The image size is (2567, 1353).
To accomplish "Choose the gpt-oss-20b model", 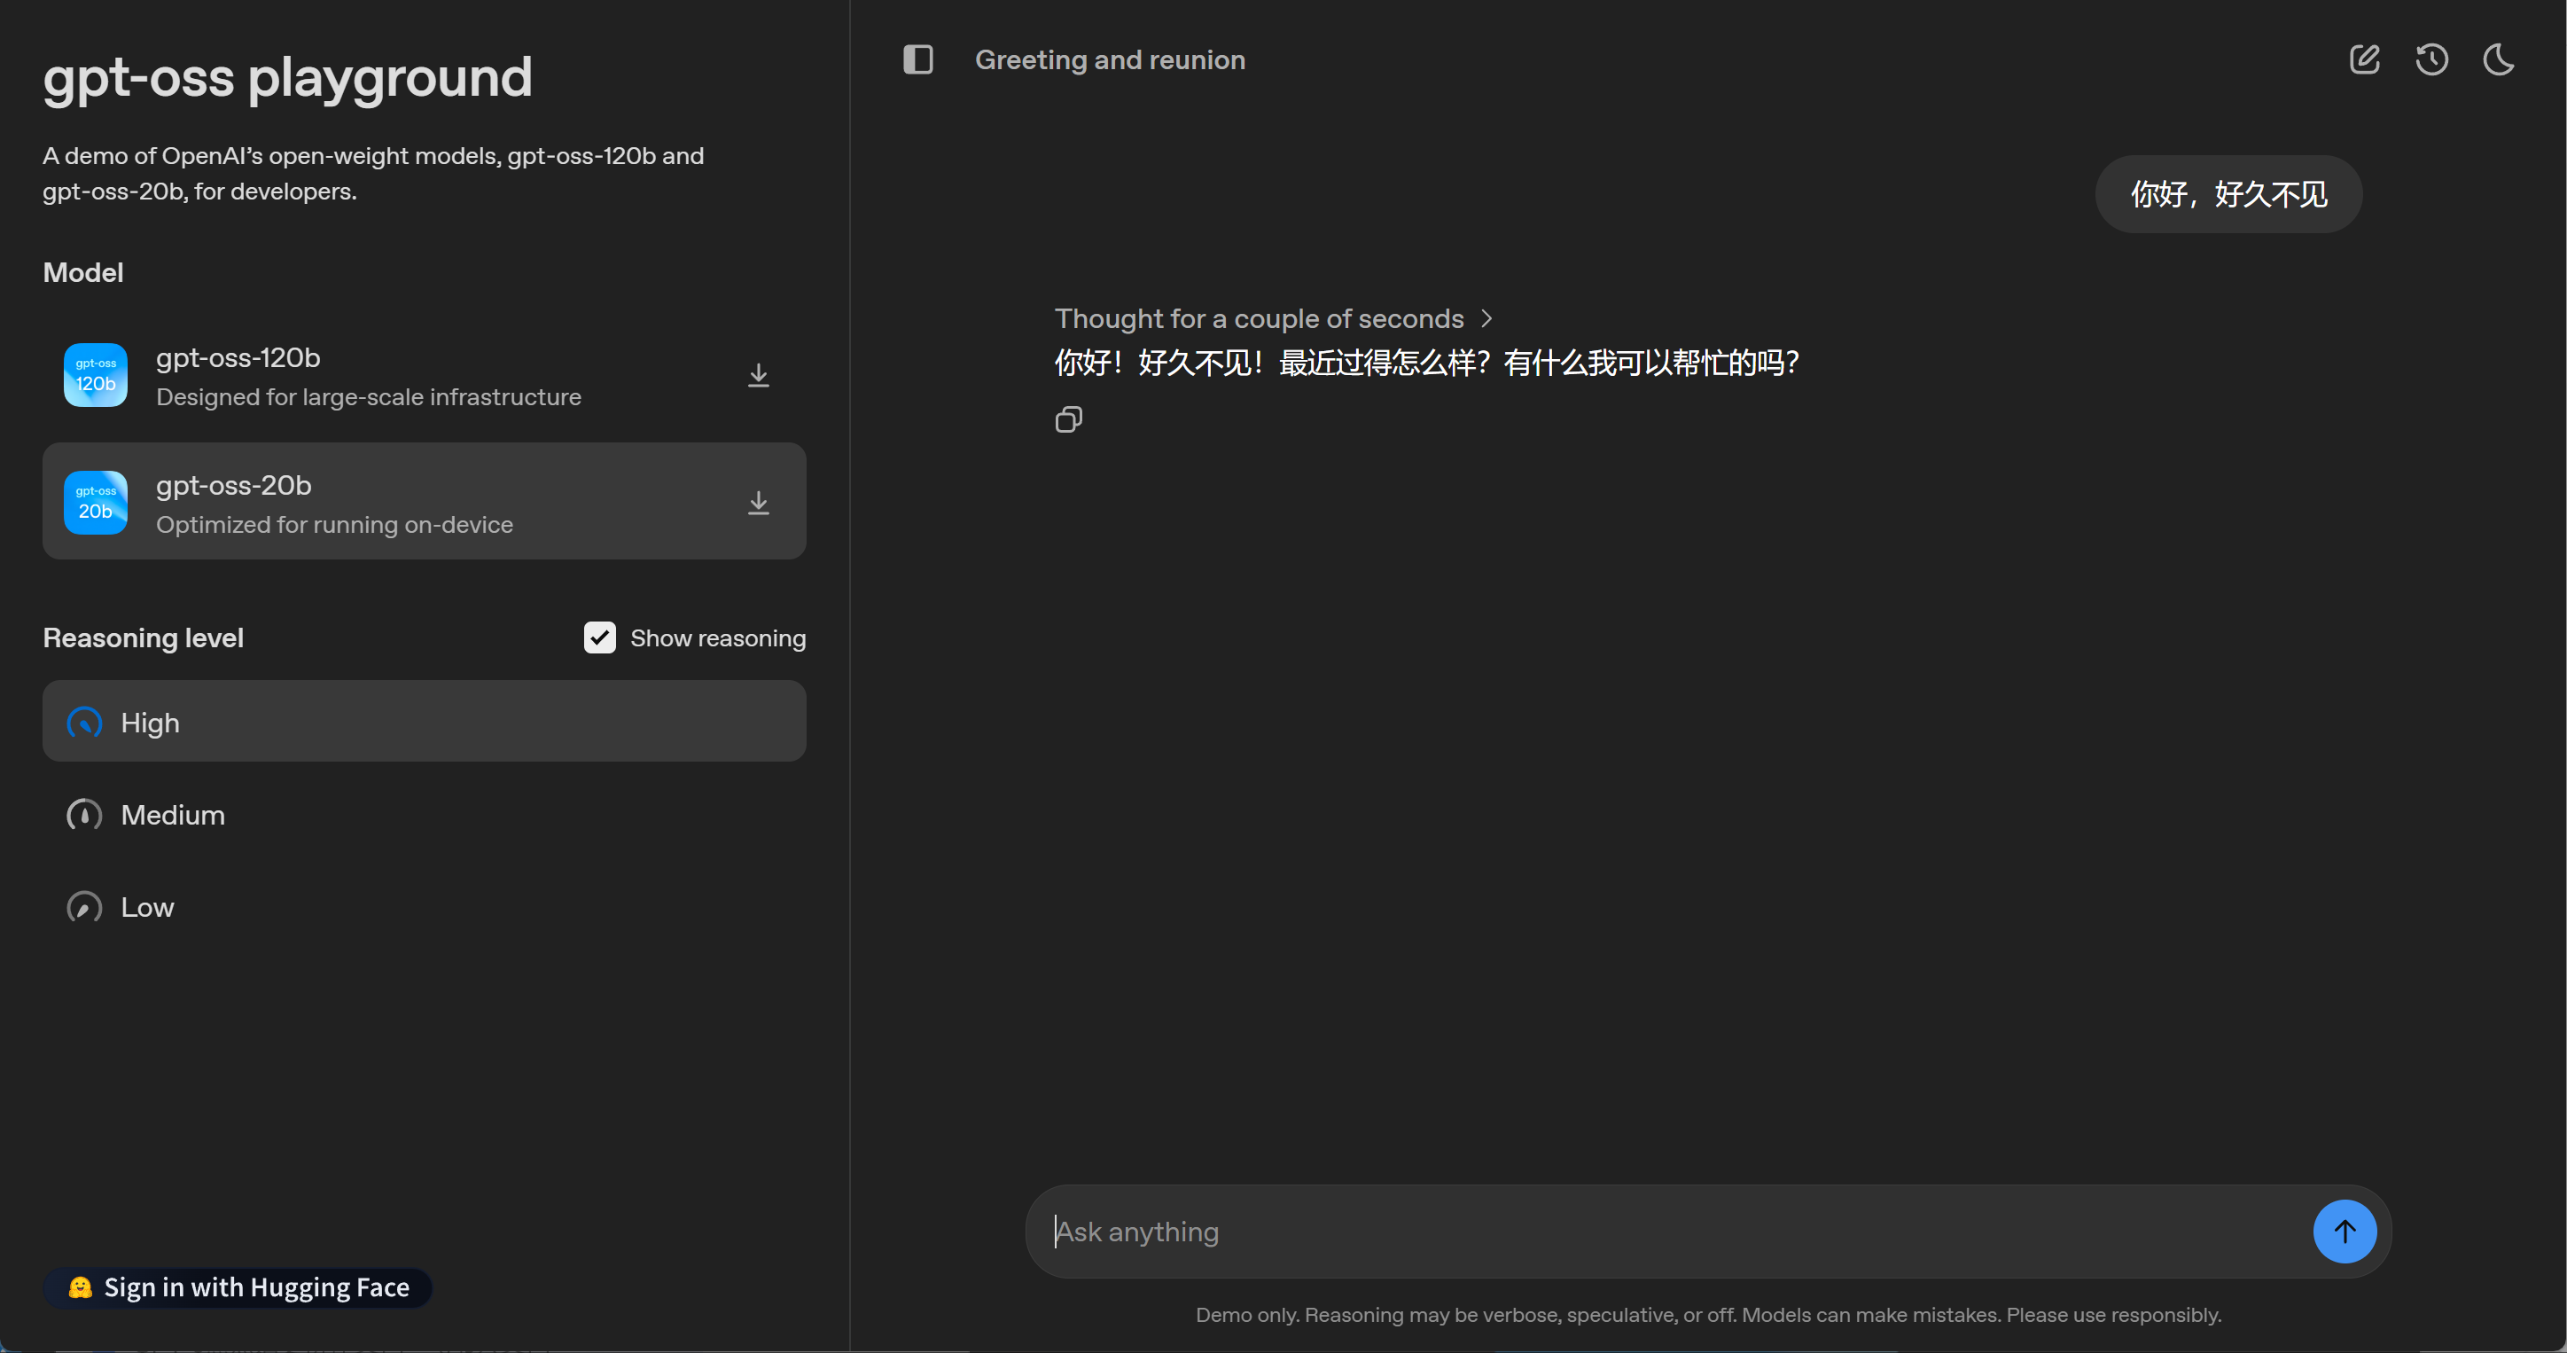I will pyautogui.click(x=425, y=502).
